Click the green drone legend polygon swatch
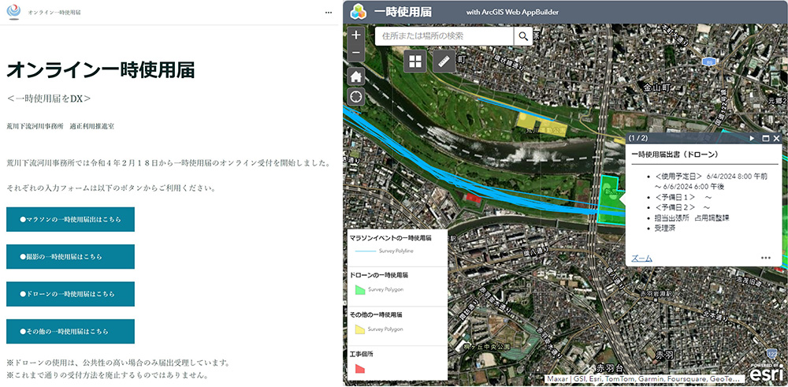The height and width of the screenshot is (387, 788). point(360,289)
